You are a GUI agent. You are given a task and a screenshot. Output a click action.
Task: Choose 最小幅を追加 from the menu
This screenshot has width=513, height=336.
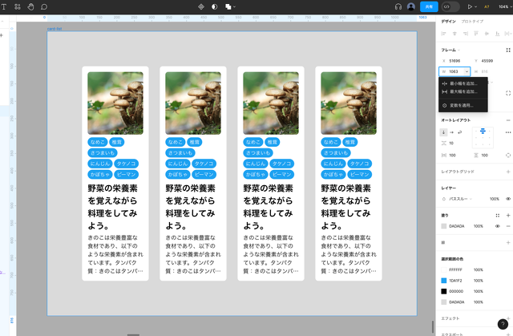tap(463, 83)
